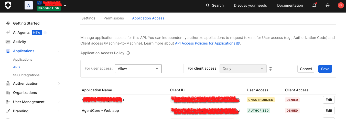Open Discuss your needs link
346x119 pixels.
(250, 5)
